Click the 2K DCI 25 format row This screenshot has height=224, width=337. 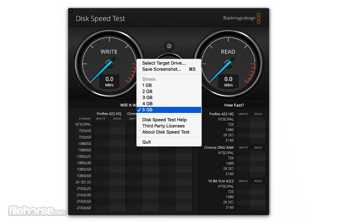[83, 182]
